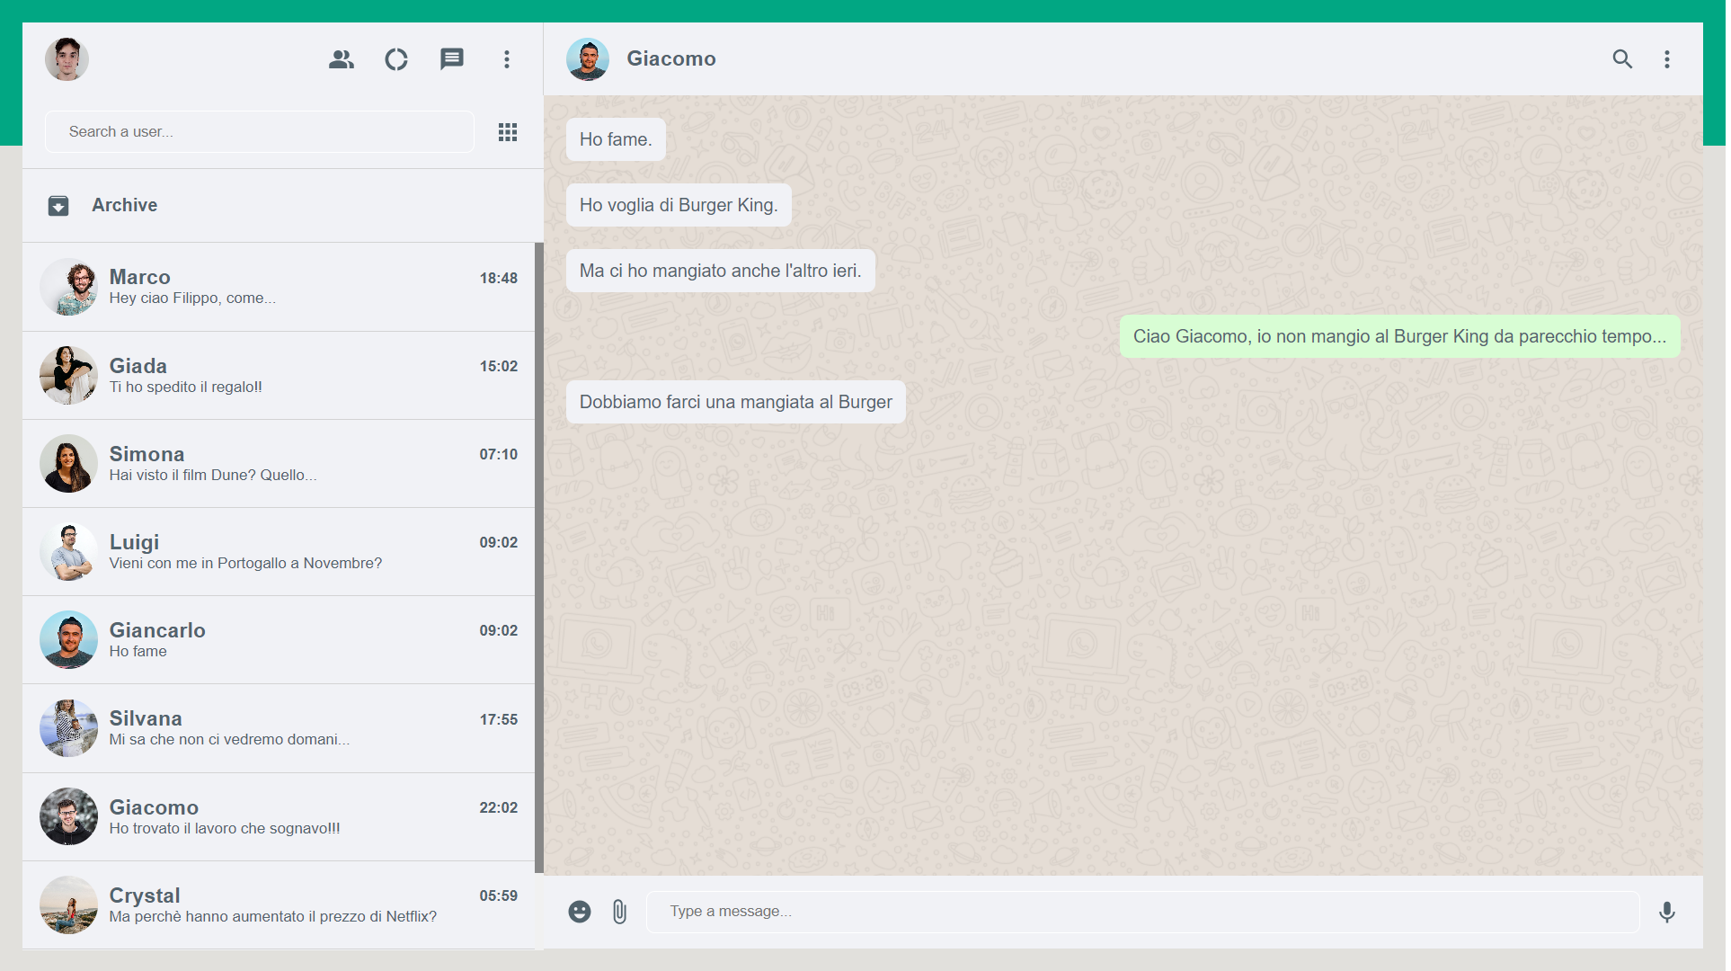Switch to grid view beside the search bar
This screenshot has width=1731, height=971.
tap(507, 131)
